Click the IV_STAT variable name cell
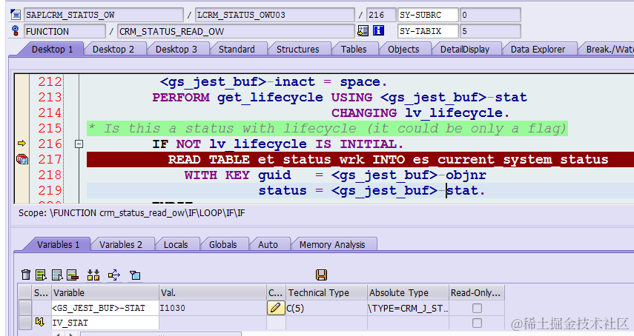The image size is (634, 336). [105, 323]
